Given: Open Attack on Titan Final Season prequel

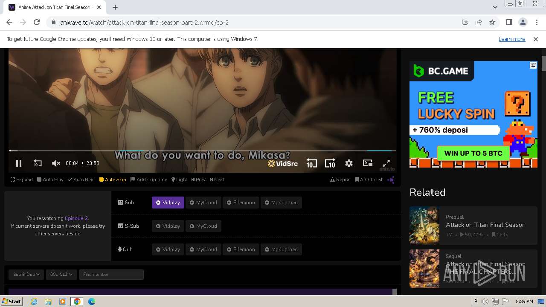Looking at the screenshot, I should (485, 225).
